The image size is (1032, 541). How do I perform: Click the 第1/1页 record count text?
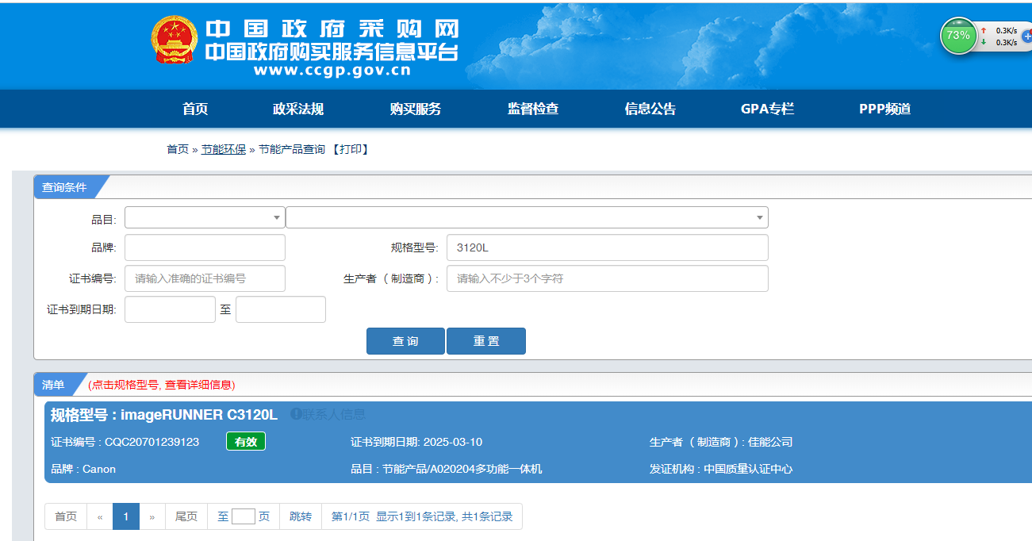coord(422,516)
